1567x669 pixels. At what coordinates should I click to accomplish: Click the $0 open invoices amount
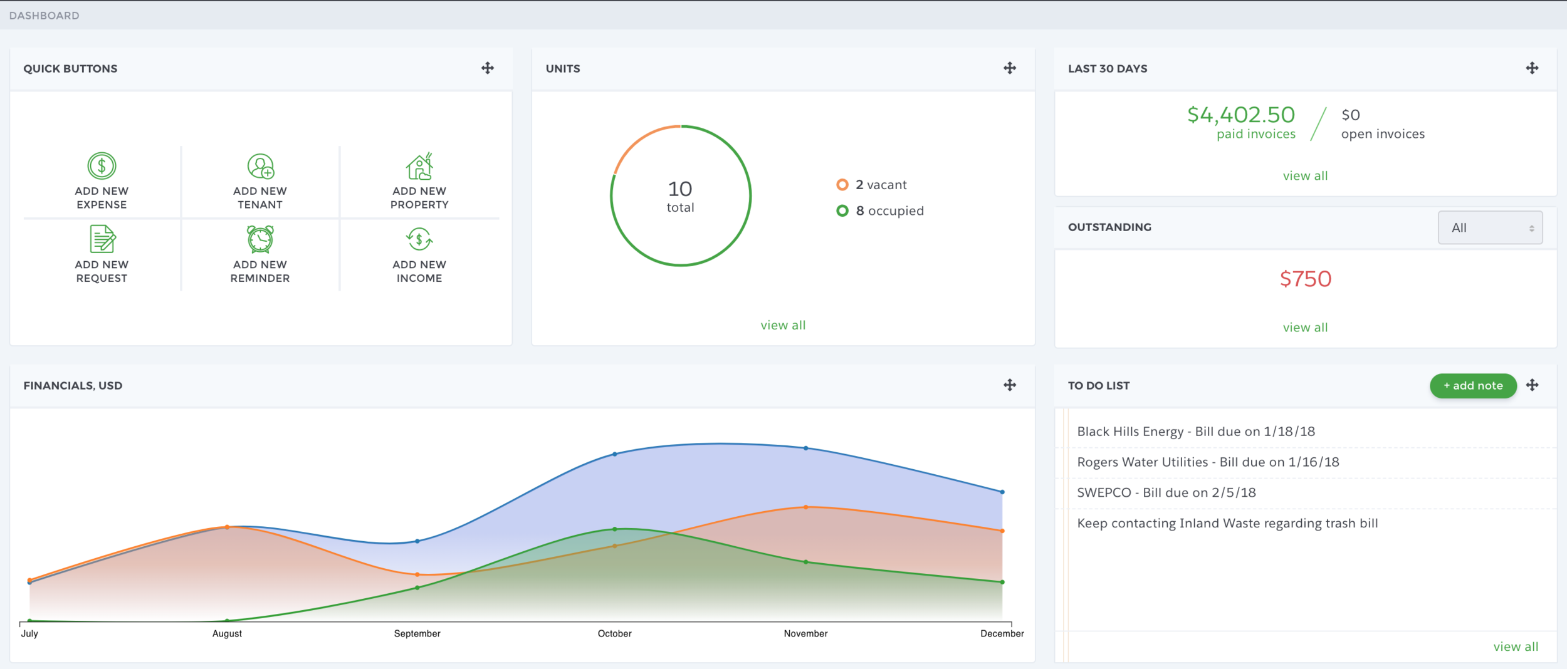(x=1351, y=115)
